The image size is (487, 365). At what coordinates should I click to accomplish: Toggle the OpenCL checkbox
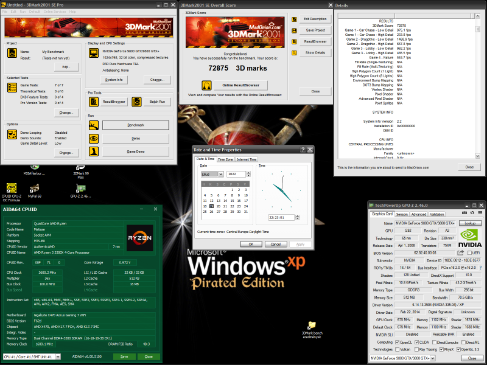[x=398, y=342]
